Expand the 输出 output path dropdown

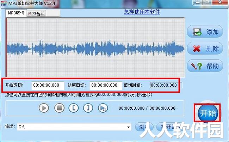point(128,127)
